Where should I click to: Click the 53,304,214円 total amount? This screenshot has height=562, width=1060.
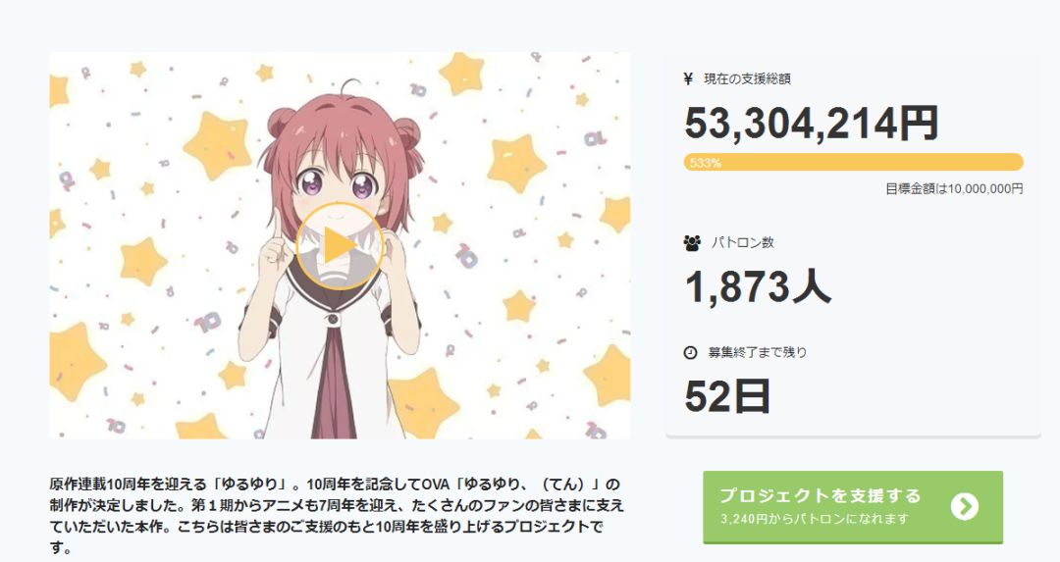click(x=812, y=123)
